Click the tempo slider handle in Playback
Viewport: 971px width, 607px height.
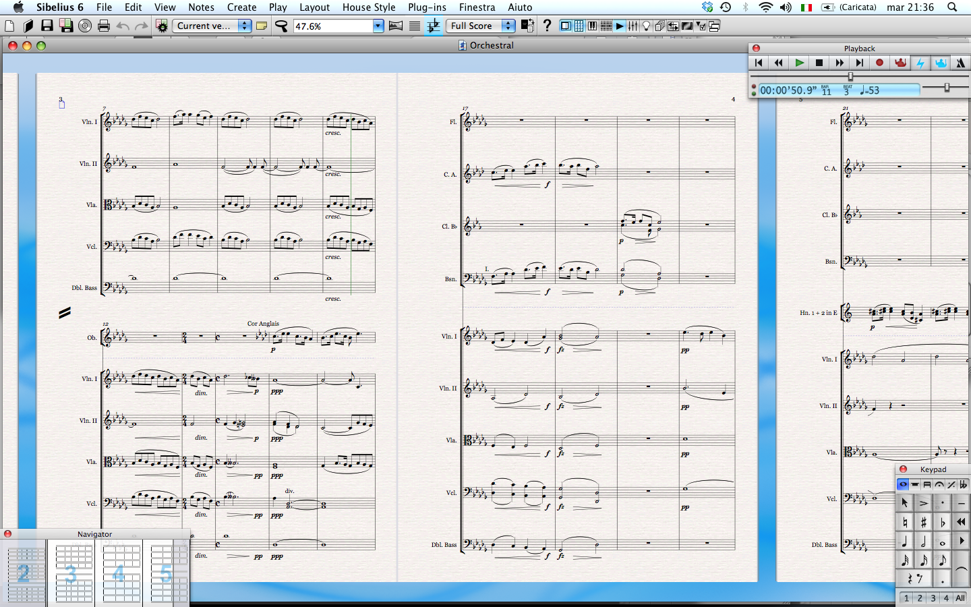point(947,88)
